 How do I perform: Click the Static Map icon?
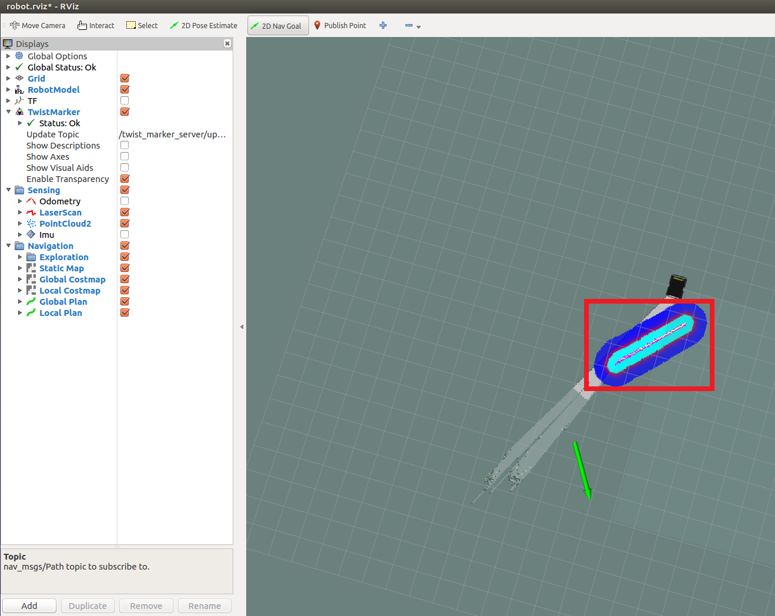[x=31, y=268]
